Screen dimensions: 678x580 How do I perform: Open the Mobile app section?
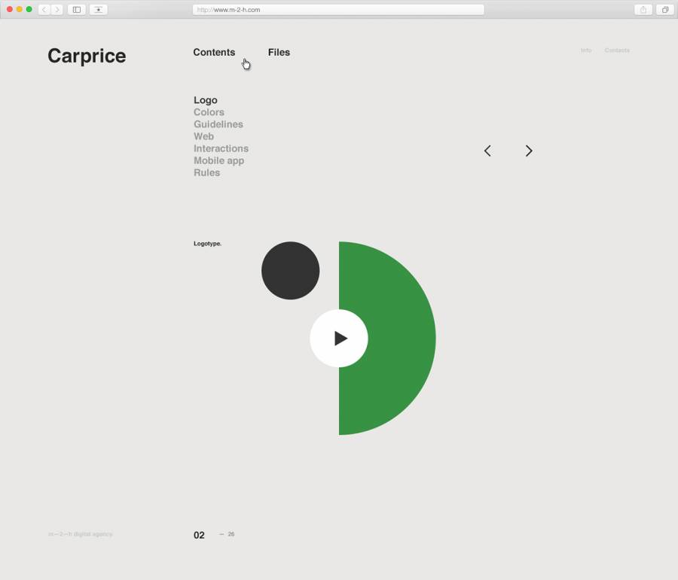[218, 160]
